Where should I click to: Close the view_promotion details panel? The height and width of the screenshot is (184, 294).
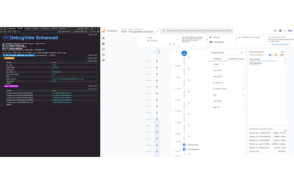(x=241, y=52)
